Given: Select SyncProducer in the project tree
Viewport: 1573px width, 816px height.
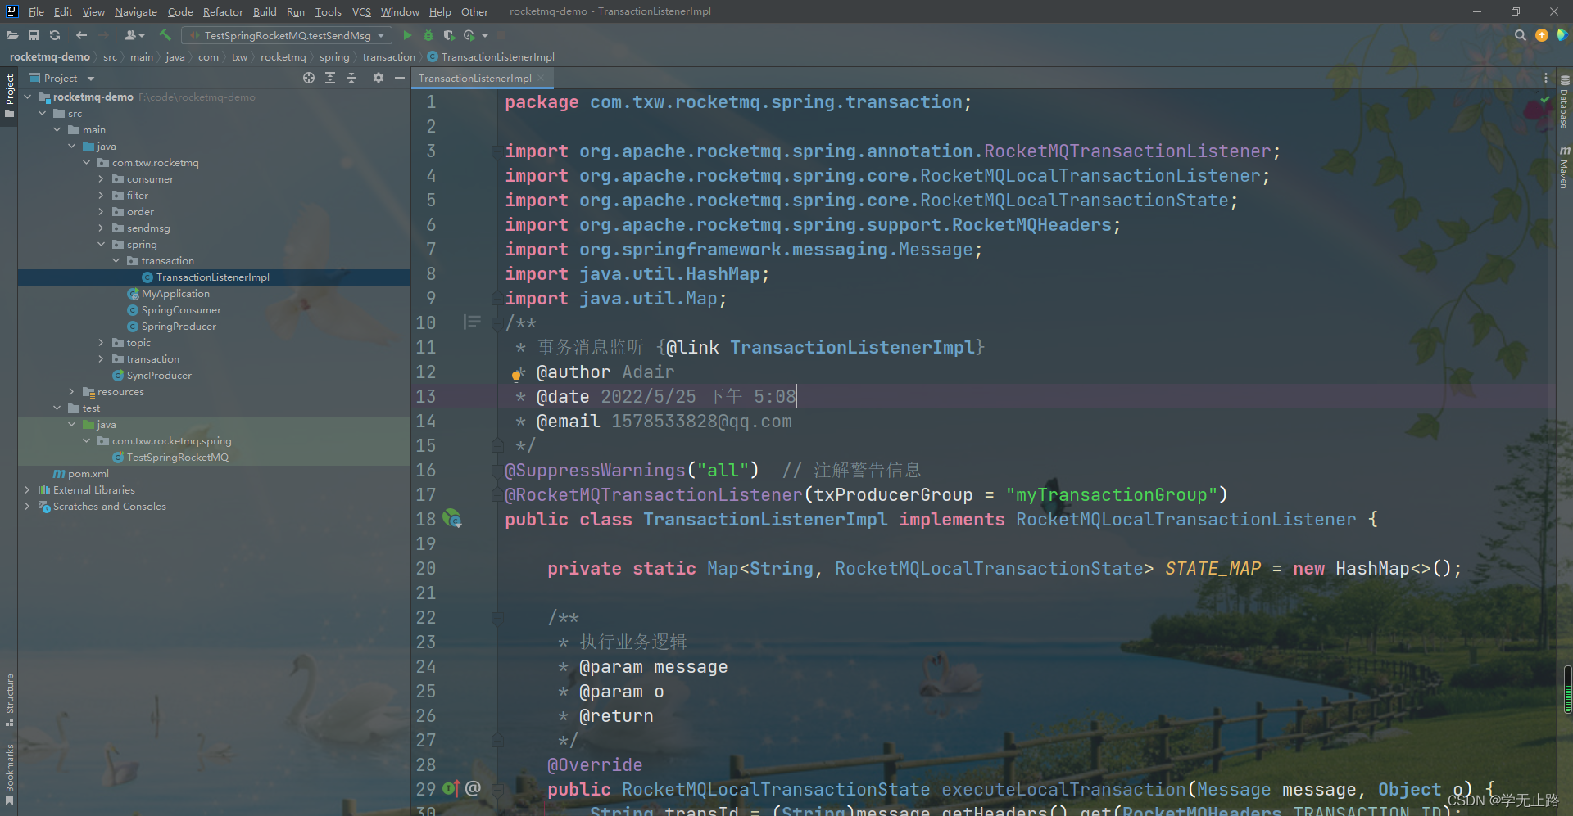Looking at the screenshot, I should coord(159,375).
